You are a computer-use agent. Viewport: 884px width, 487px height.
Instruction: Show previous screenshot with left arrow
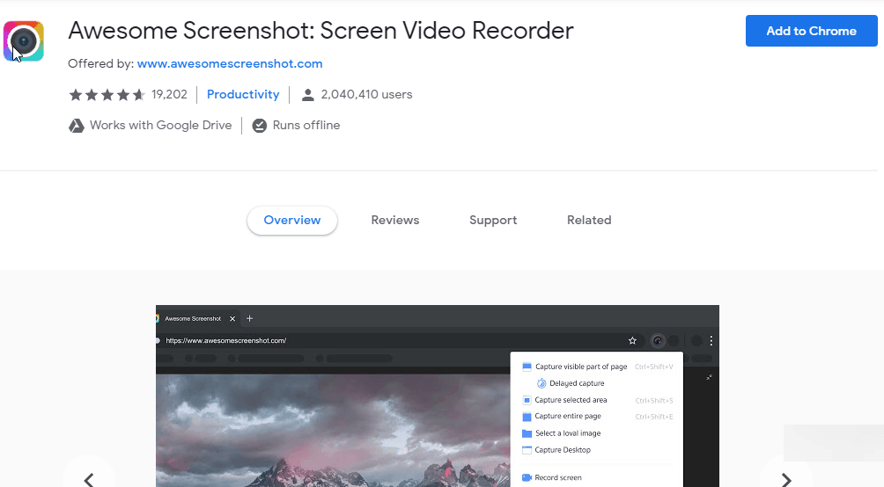pos(89,480)
